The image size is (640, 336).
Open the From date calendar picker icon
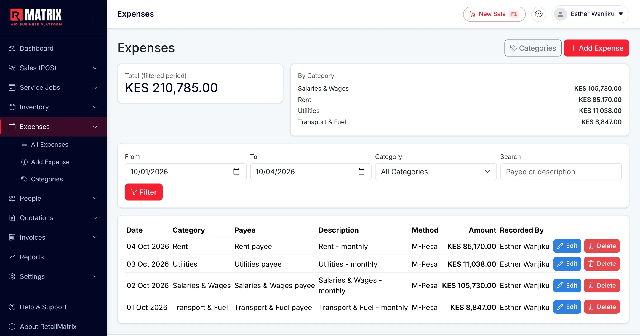pyautogui.click(x=236, y=172)
